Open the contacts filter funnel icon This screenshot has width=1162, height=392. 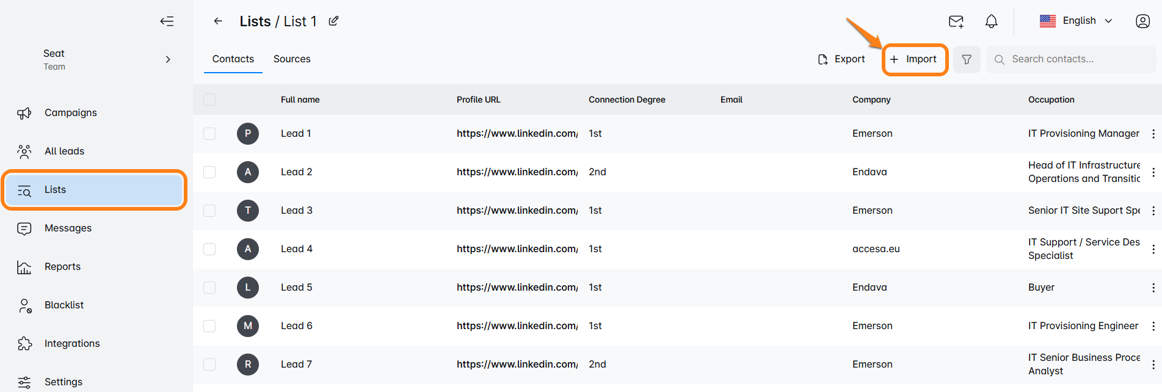967,59
